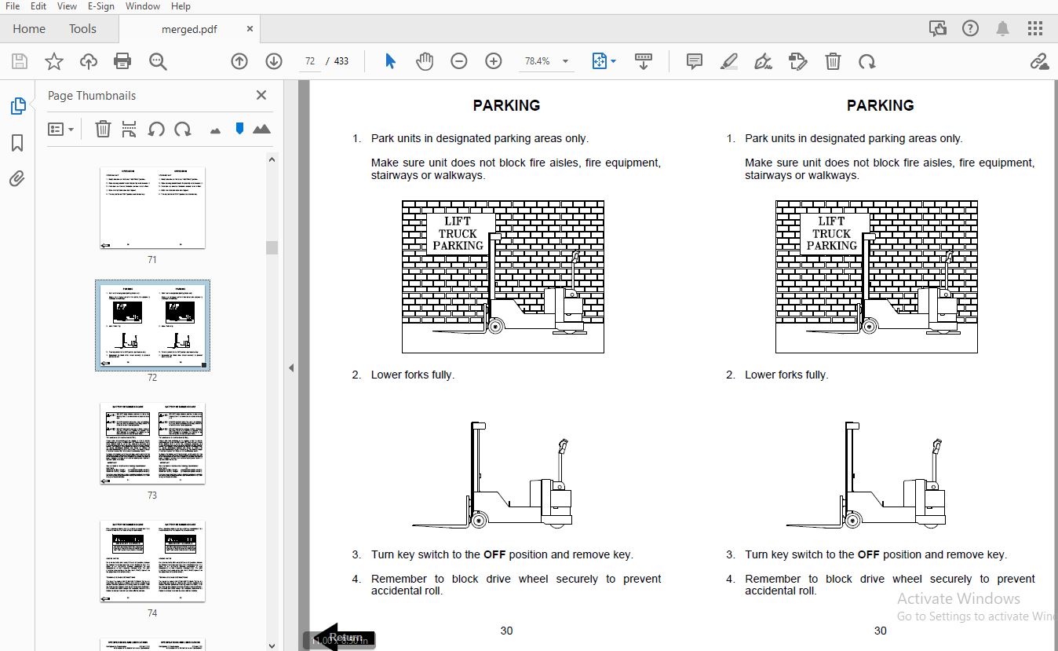Select the Highlight text tool

pos(729,61)
